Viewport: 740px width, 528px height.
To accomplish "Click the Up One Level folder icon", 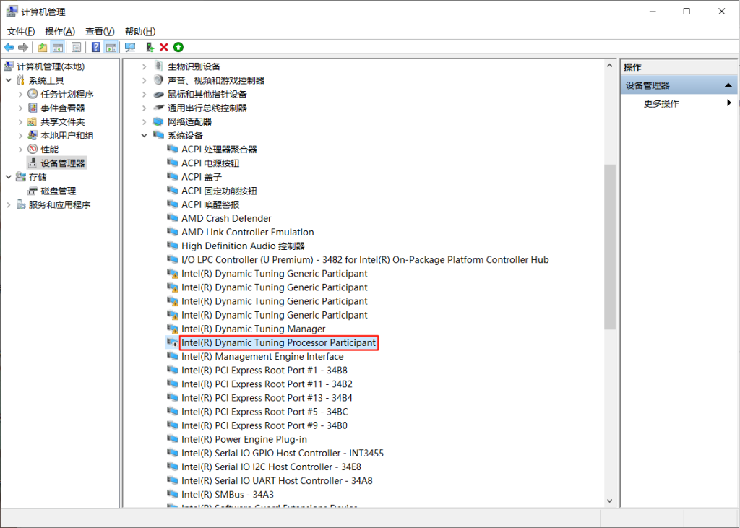I will click(43, 48).
